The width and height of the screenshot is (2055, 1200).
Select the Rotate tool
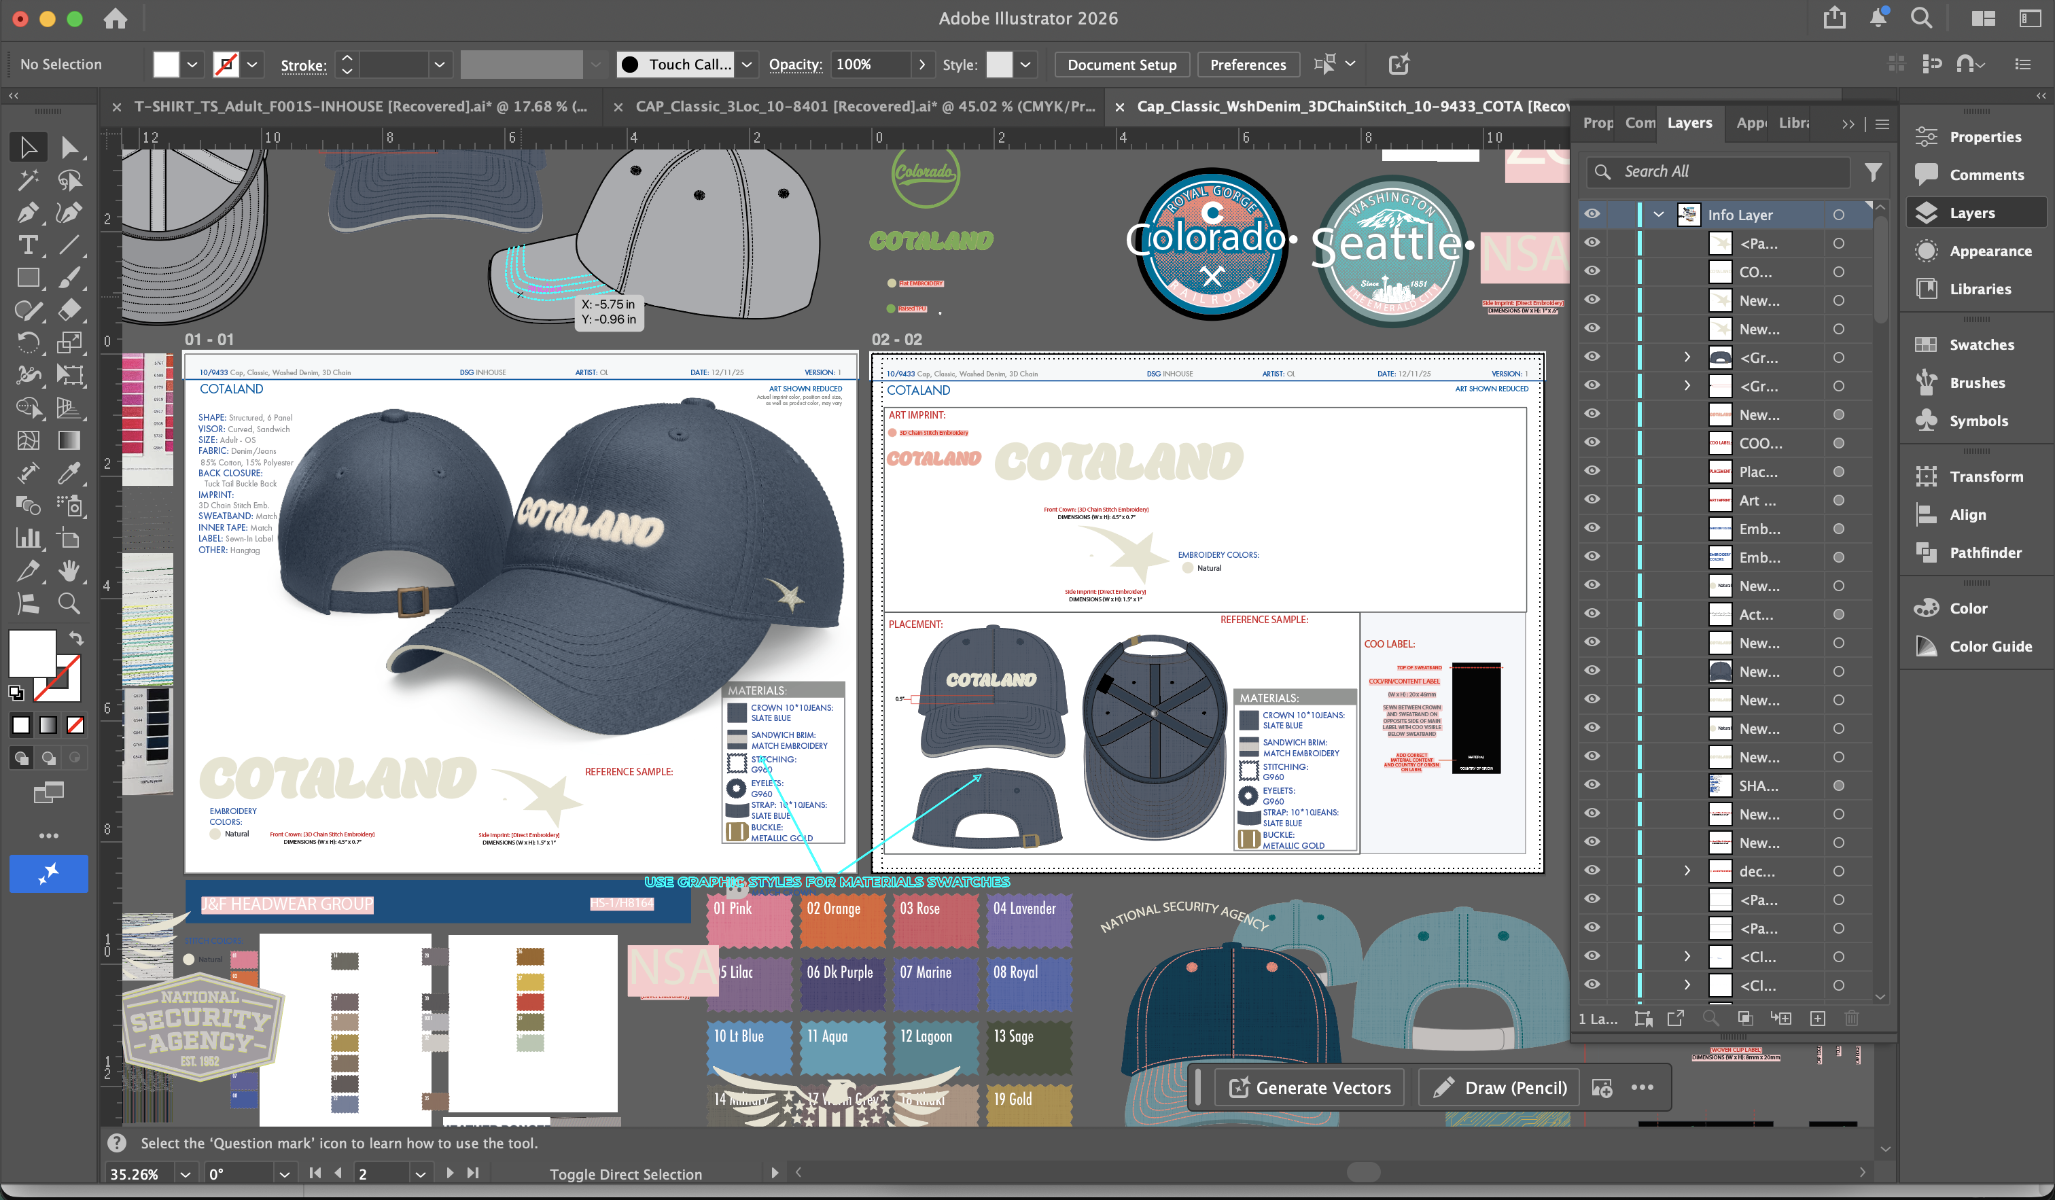click(x=28, y=342)
